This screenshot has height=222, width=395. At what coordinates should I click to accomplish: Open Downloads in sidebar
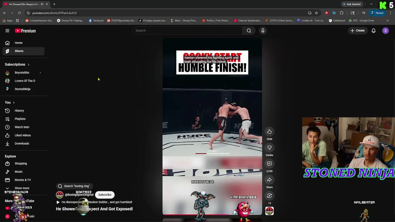(x=23, y=143)
